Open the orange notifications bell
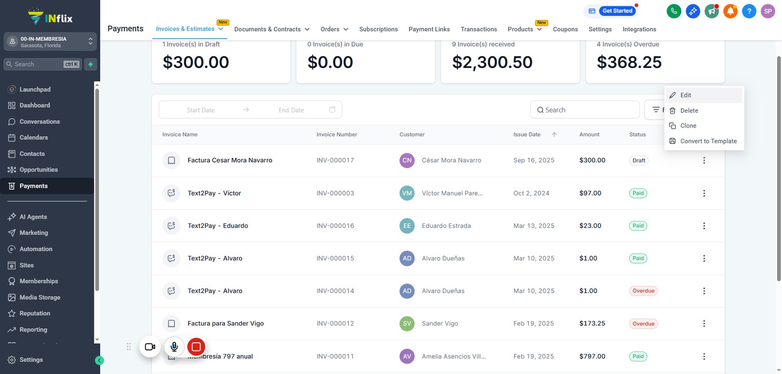This screenshot has height=374, width=782. pos(730,11)
